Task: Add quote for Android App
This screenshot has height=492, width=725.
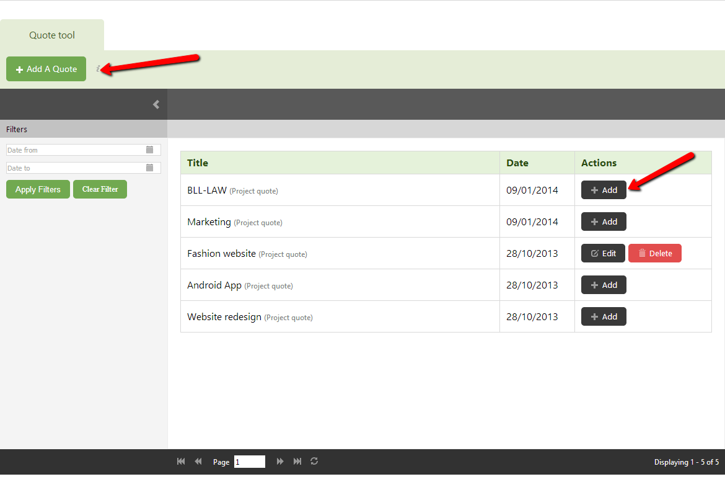Action: coord(604,285)
